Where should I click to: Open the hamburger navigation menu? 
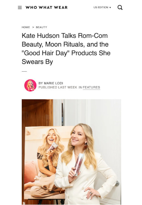point(20,8)
